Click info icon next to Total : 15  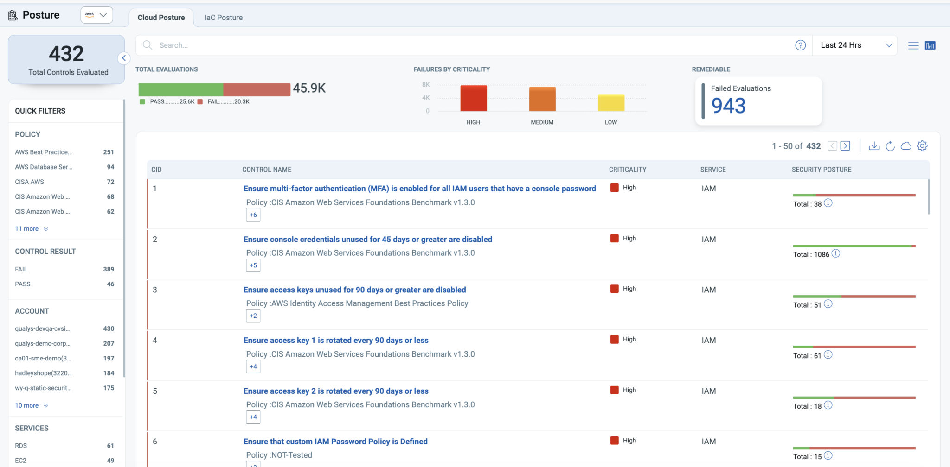coord(828,456)
